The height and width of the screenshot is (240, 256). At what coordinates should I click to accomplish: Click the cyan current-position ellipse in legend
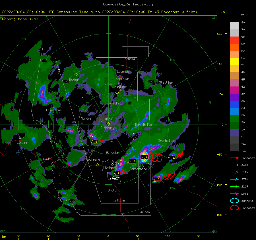coord(234,201)
